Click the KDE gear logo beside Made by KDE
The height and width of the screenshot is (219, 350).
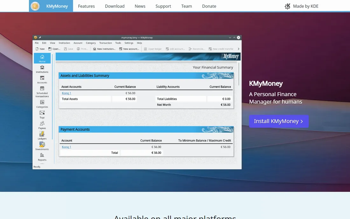pyautogui.click(x=288, y=6)
